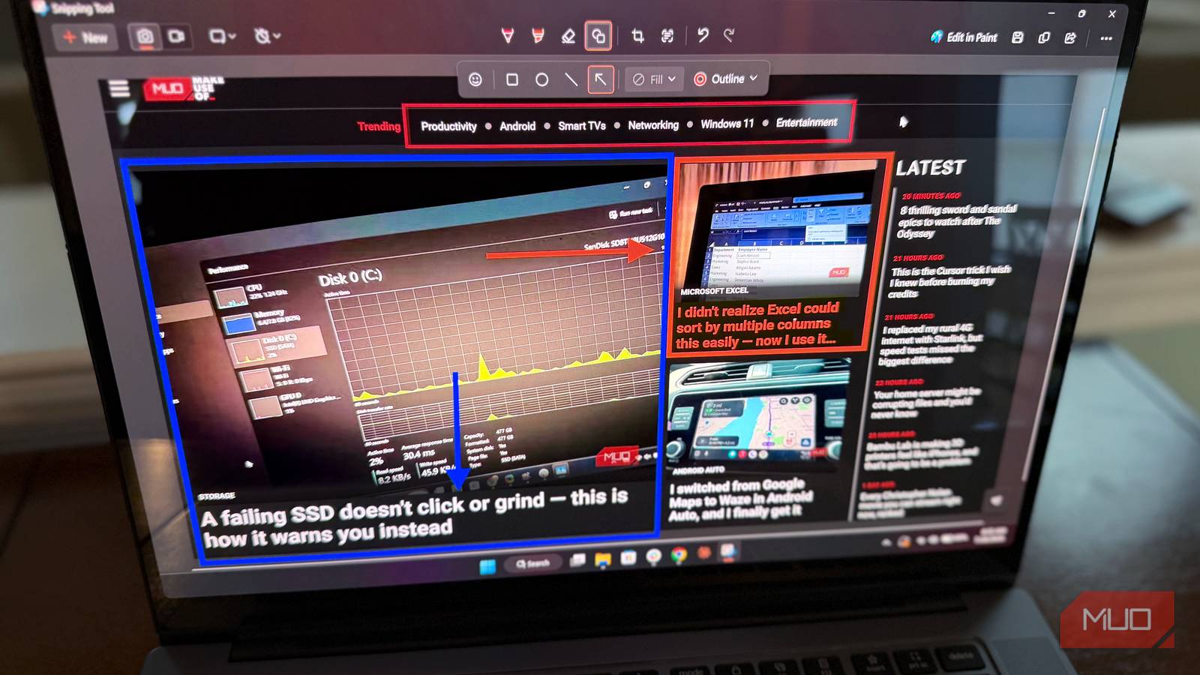Select the Ballpoint pen tool
Screen dimensions: 1200x675
coord(508,35)
